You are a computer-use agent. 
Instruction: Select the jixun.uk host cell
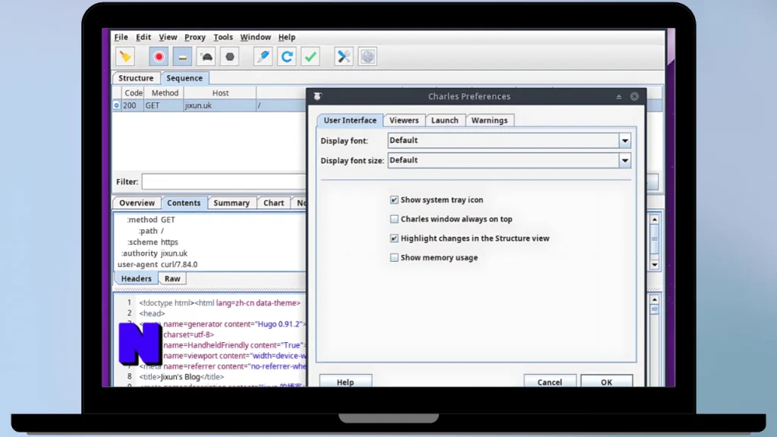pyautogui.click(x=220, y=105)
